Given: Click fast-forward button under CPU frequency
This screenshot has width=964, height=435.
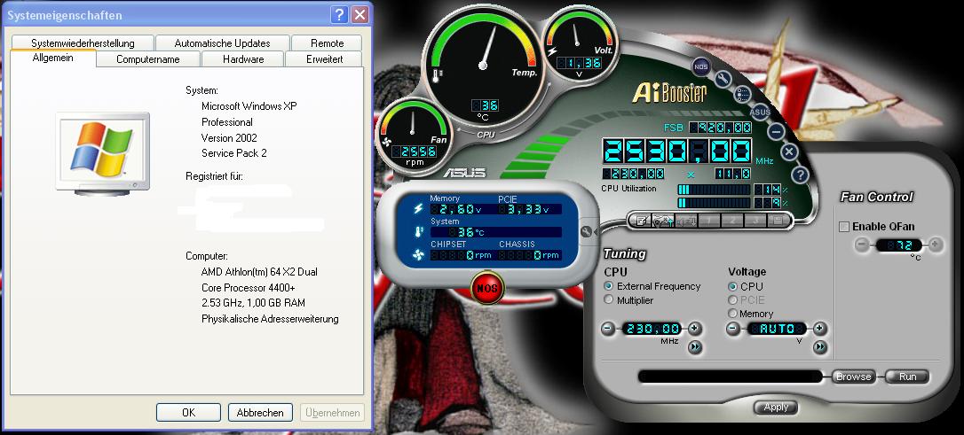Looking at the screenshot, I should [695, 347].
